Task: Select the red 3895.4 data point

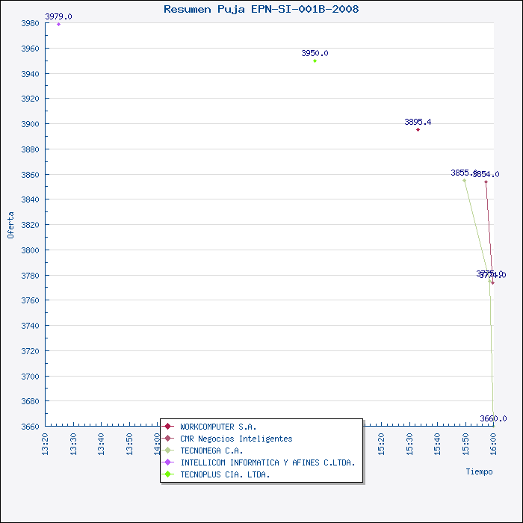Action: [x=418, y=130]
